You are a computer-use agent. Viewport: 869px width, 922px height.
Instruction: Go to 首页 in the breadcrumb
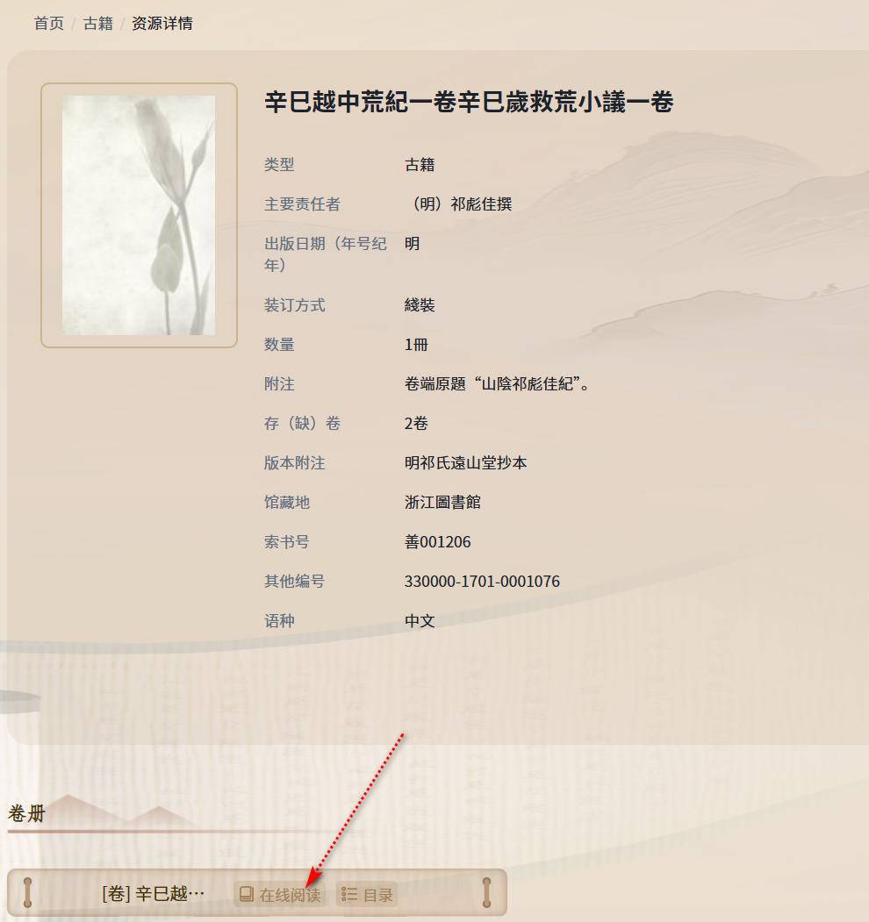[x=49, y=24]
